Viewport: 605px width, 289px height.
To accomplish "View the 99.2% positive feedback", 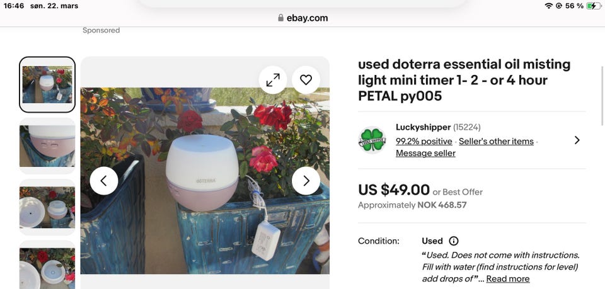I will 423,141.
